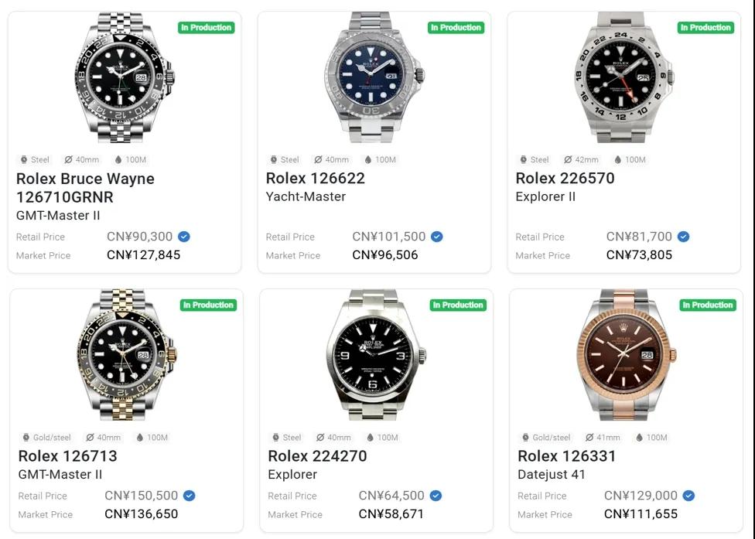Click water resistance icon on Rolex 126331 card
Screen dimensions: 755x539
[x=637, y=438]
